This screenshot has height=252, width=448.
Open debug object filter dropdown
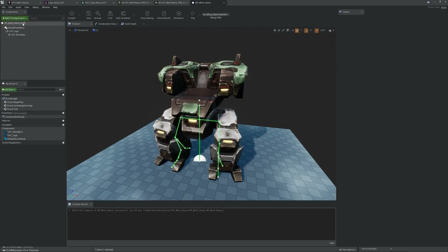pos(216,14)
